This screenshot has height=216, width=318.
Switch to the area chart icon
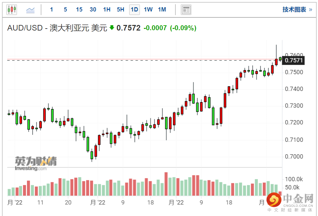(31, 10)
